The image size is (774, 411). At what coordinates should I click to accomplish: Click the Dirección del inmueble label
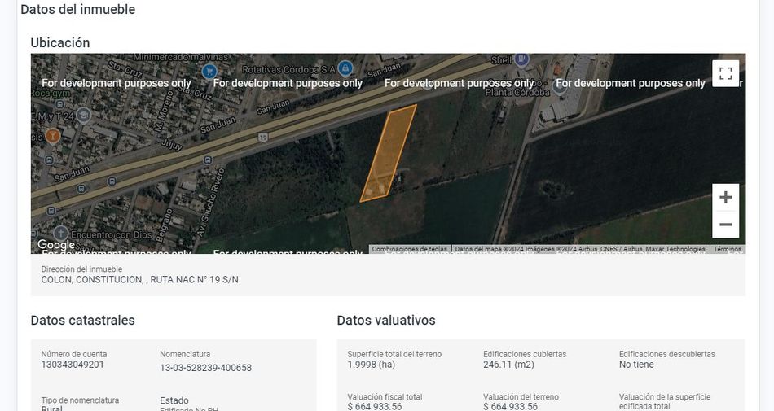81,269
